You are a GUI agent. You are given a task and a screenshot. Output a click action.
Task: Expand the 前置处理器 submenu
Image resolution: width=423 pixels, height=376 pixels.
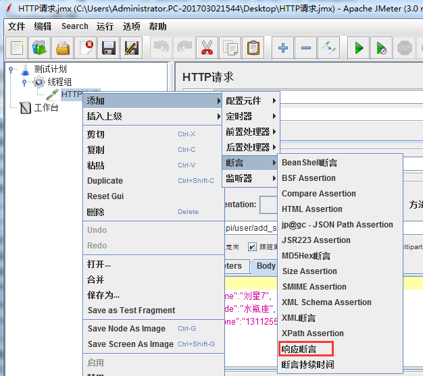point(251,132)
